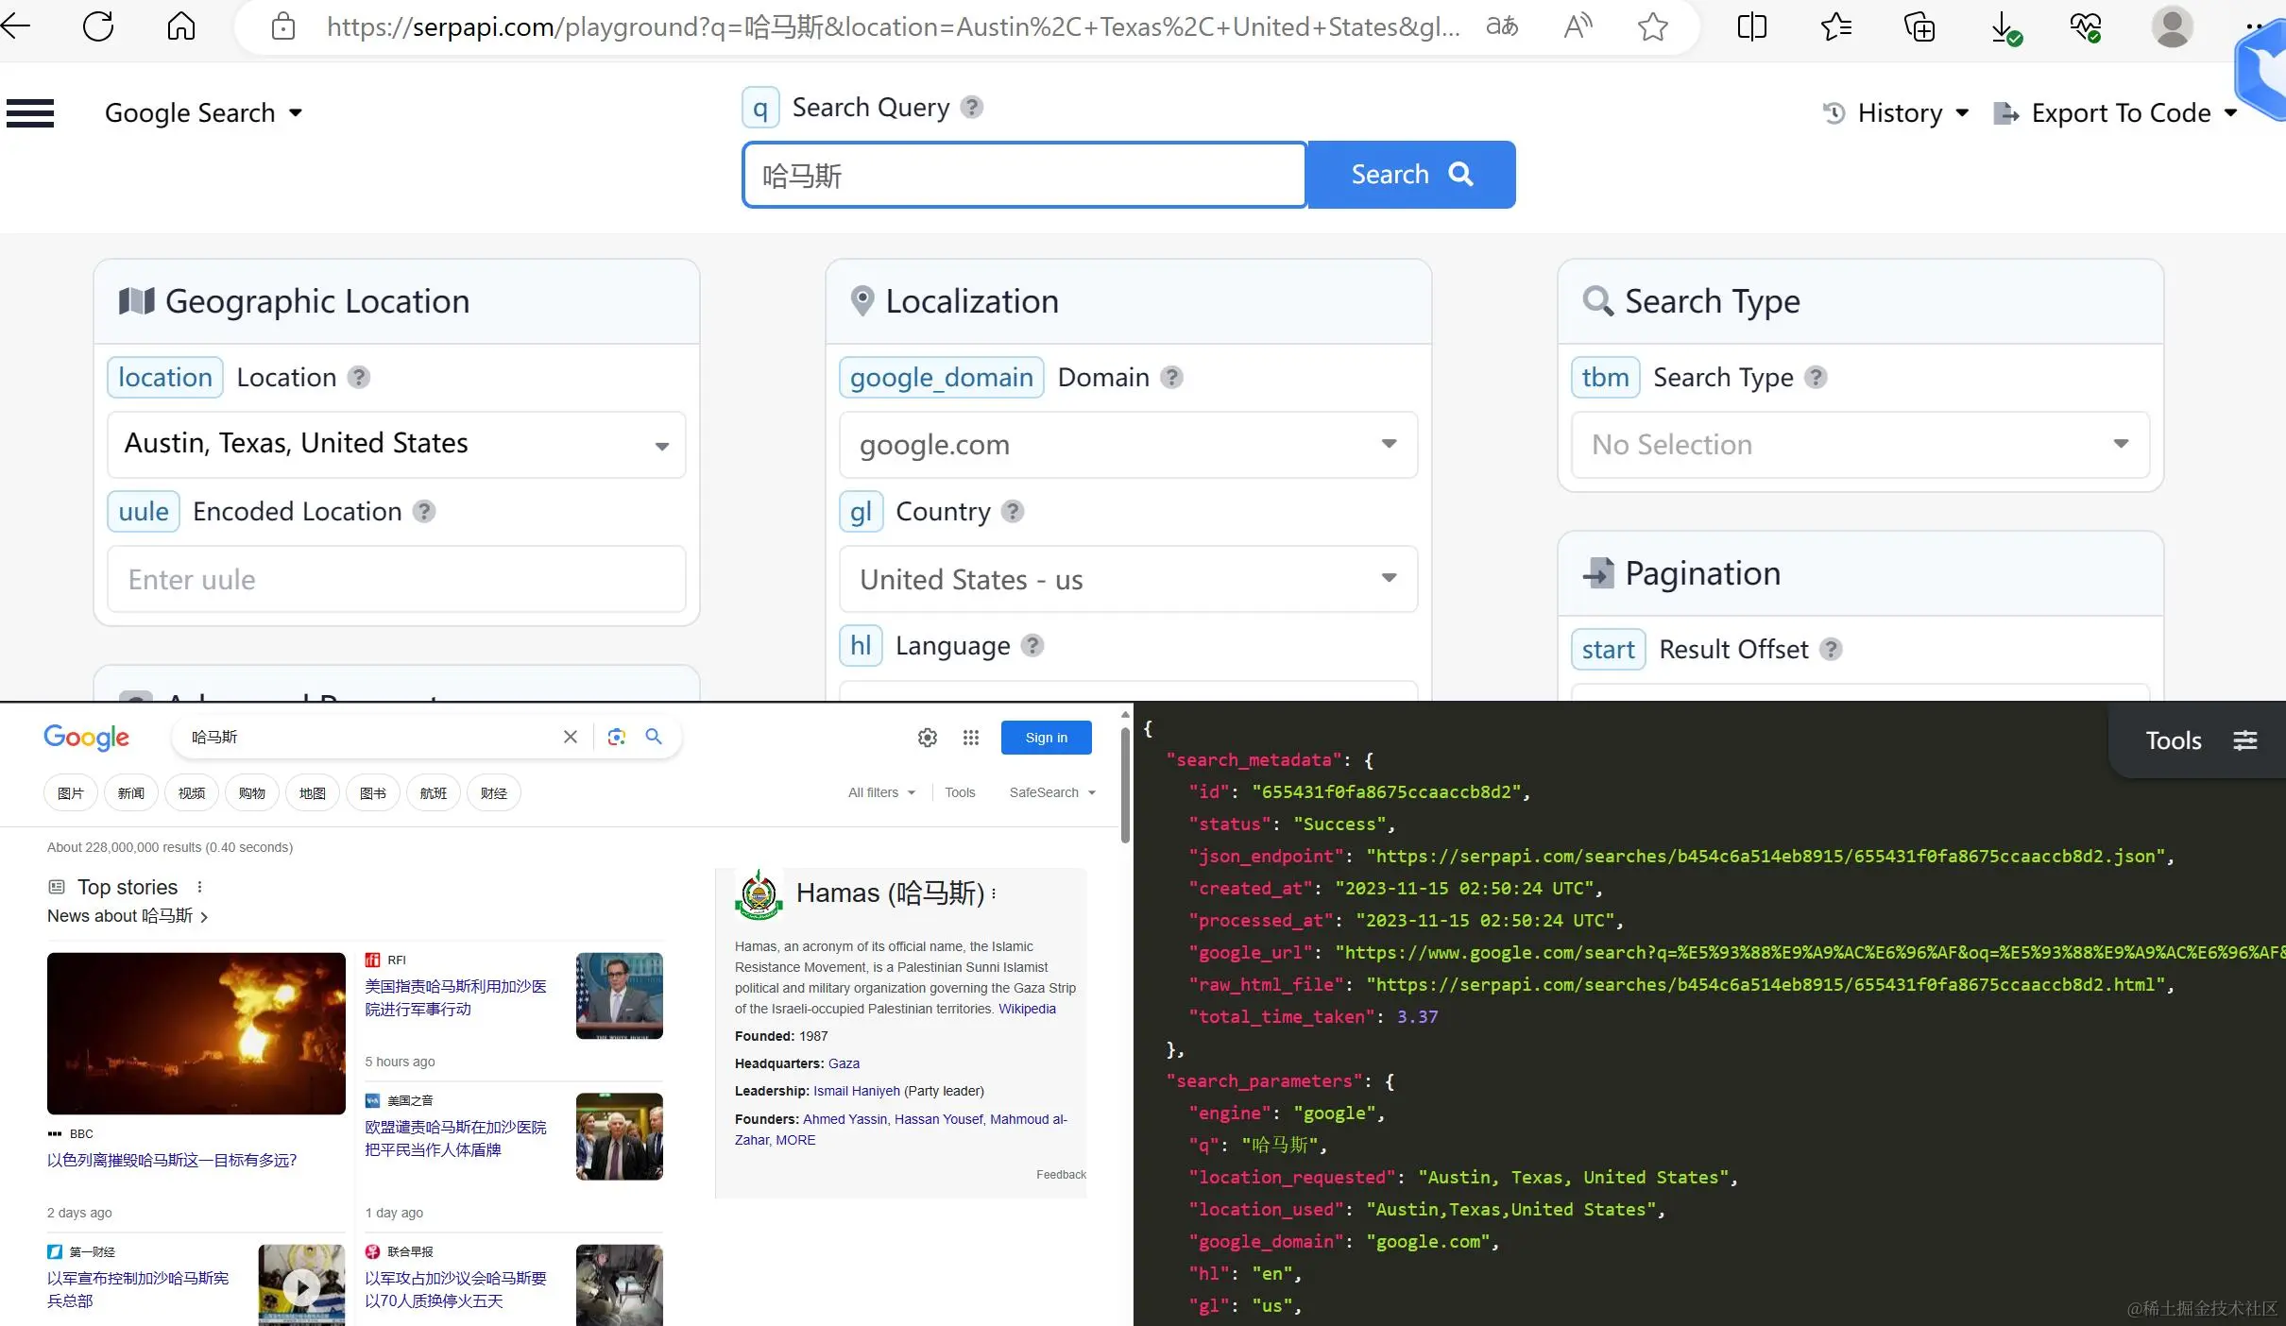The width and height of the screenshot is (2286, 1326).
Task: Bookmark the page with the star icon
Action: tap(1652, 26)
